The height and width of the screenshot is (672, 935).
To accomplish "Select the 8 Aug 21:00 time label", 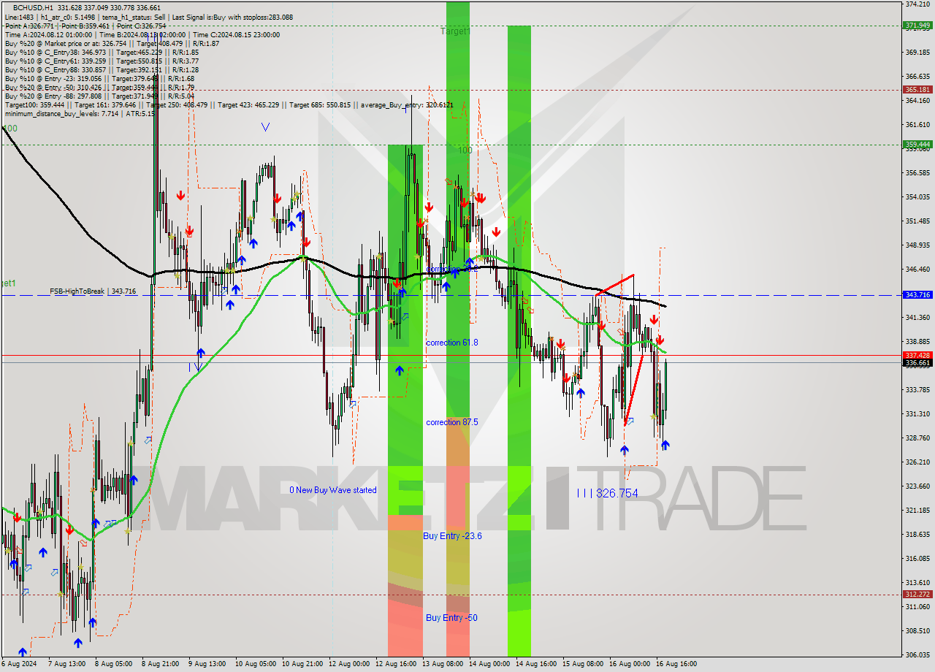I will [x=160, y=664].
